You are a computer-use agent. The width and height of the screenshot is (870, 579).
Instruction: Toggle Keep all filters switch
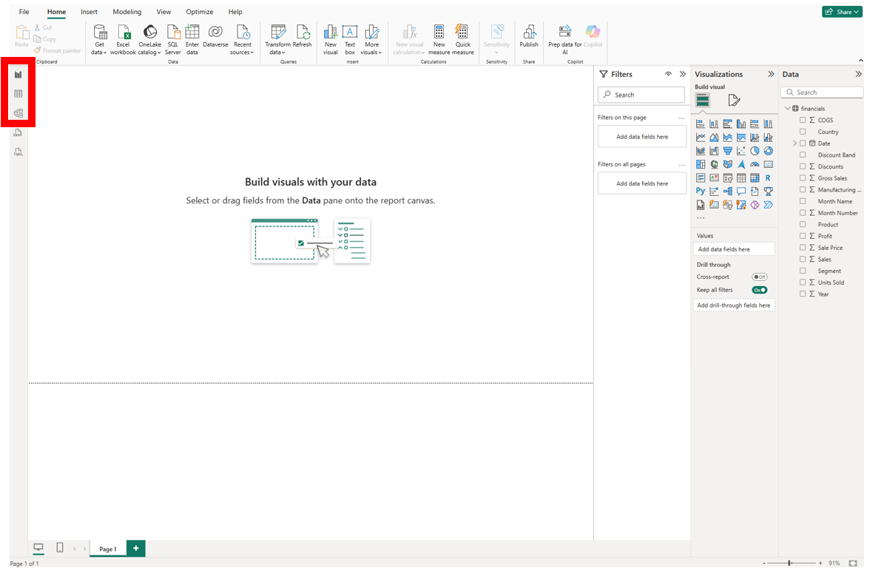click(x=759, y=290)
